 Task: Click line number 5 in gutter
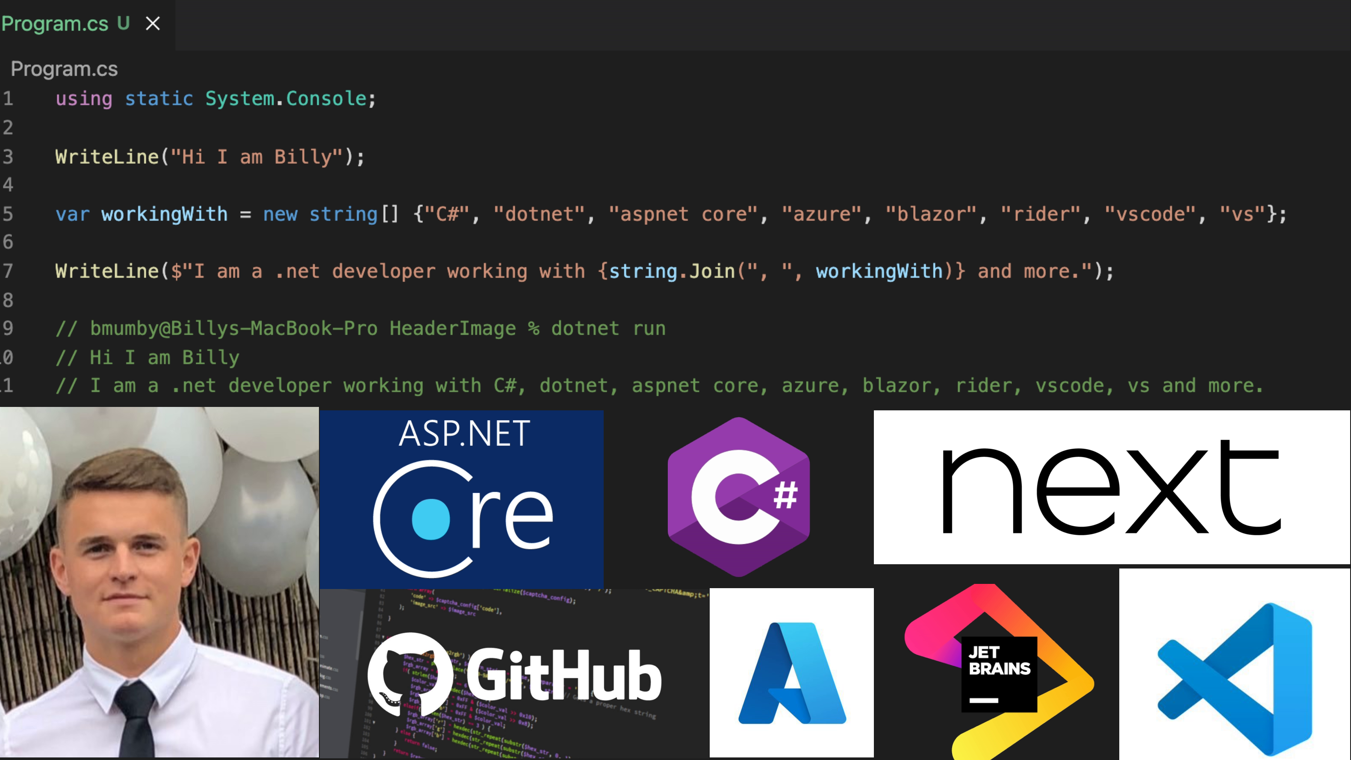point(8,214)
